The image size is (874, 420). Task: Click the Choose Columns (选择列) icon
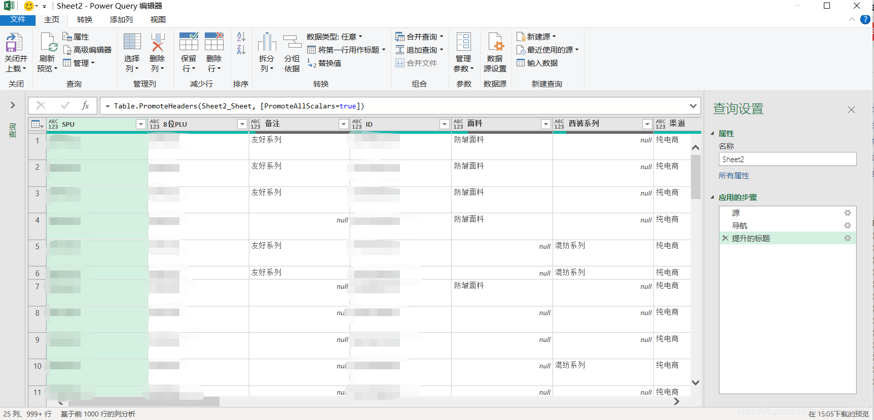point(132,42)
